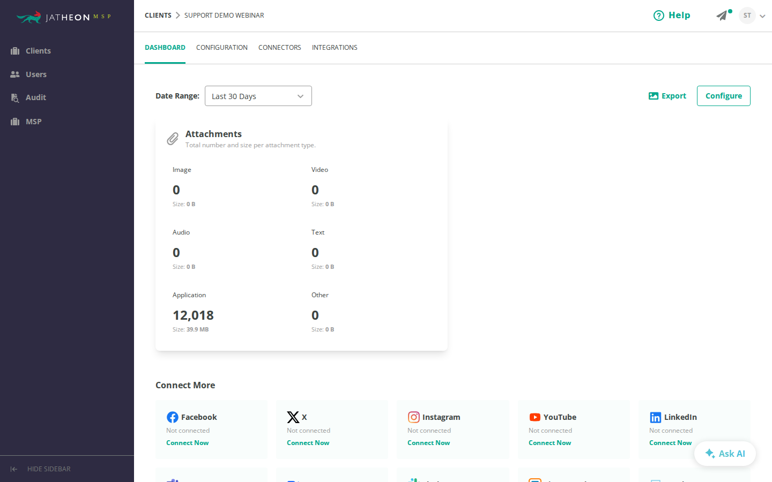Click the Configure button

point(724,96)
